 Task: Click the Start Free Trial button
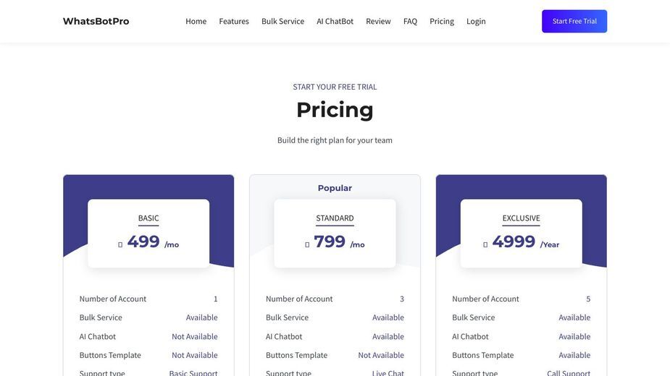click(x=574, y=22)
